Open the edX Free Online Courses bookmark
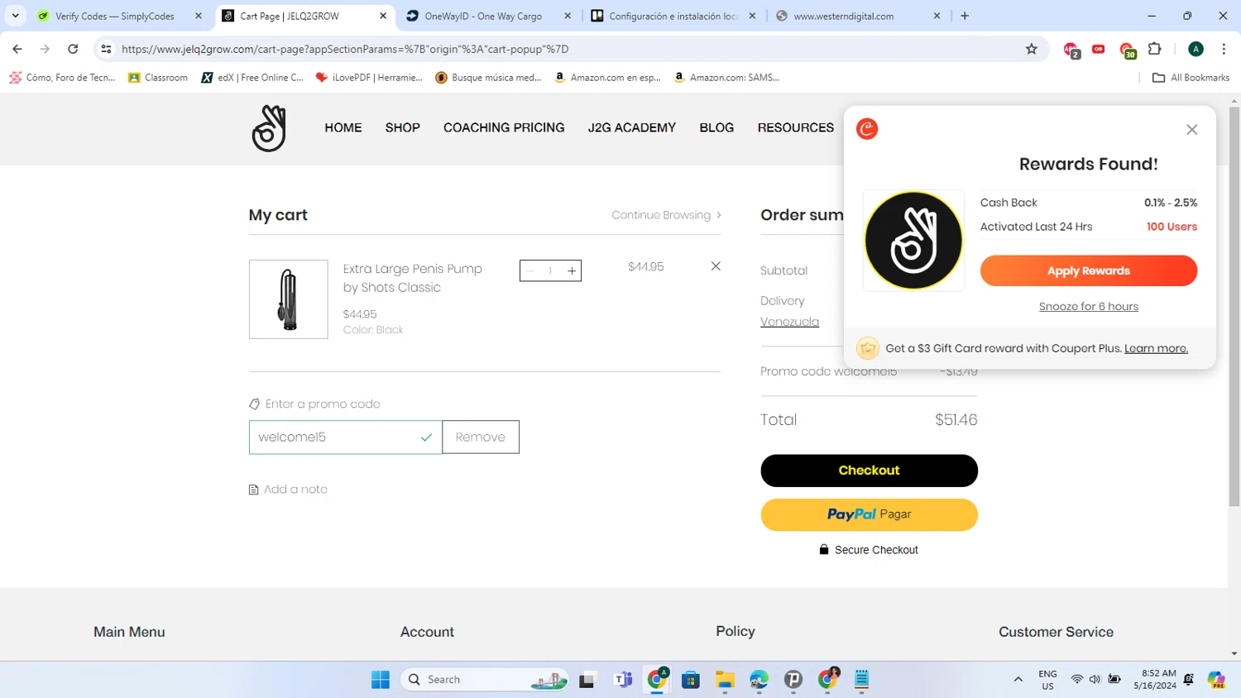Screen dimensions: 1241x698 coord(252,78)
